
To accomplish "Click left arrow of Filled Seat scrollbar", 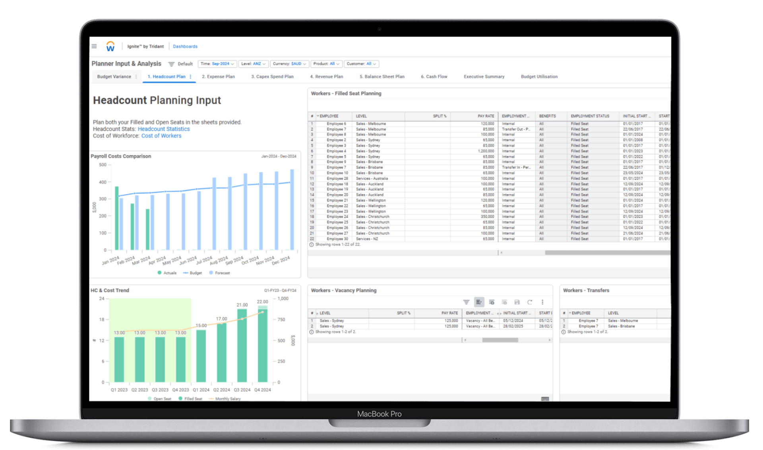I will pyautogui.click(x=502, y=253).
